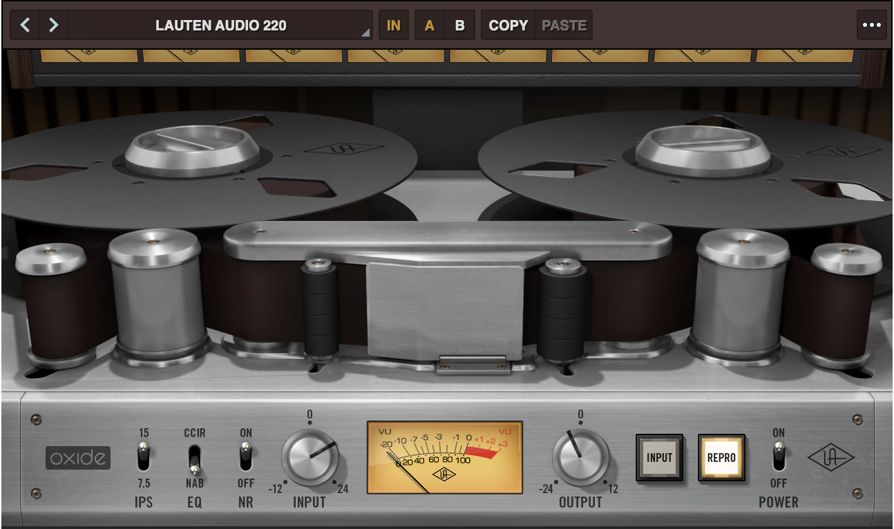Go to the previous preset arrow
The image size is (894, 529).
click(26, 26)
